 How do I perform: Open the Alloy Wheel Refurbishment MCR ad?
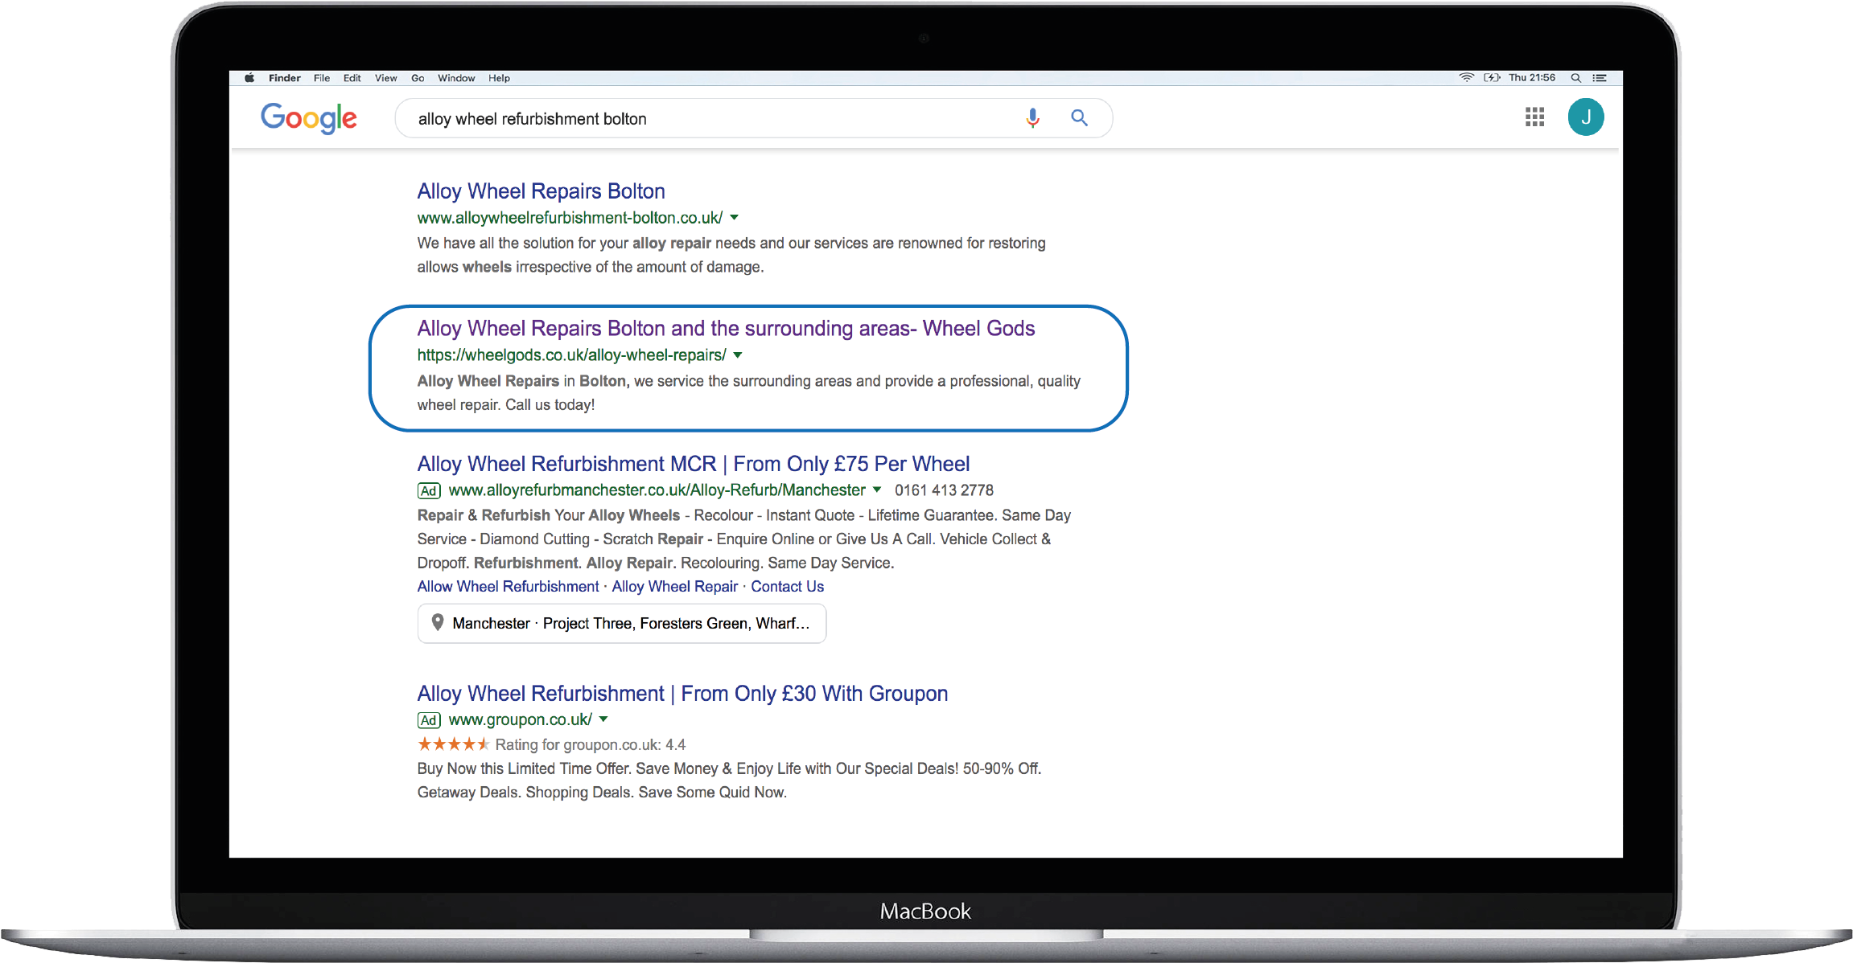(693, 464)
